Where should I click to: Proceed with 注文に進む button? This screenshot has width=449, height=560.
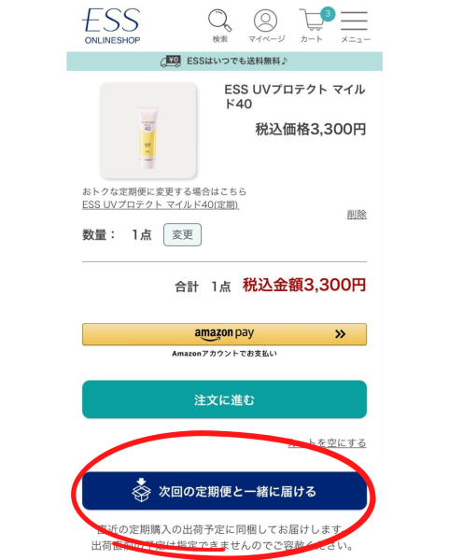[x=224, y=399]
